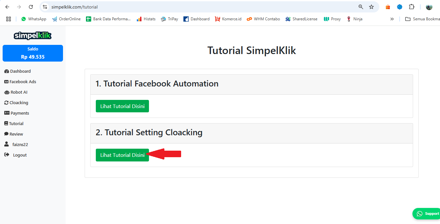Screen dimensions: 440x224
Task: Expand the hidden bookmarks chevron
Action: [x=392, y=19]
